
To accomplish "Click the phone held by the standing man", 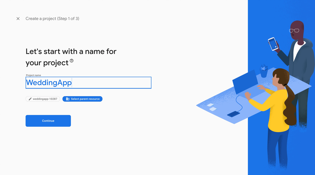I will [273, 44].
